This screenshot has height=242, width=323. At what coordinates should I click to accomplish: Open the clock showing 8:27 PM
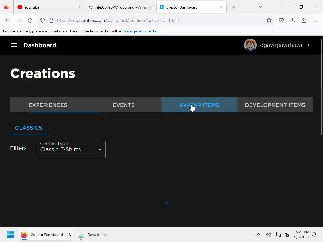click(x=302, y=234)
